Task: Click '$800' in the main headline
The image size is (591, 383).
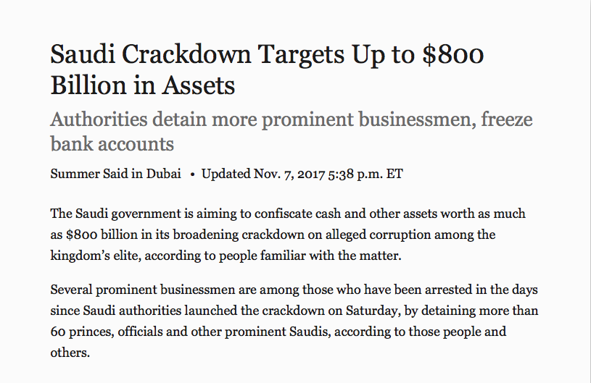Action: coord(453,54)
